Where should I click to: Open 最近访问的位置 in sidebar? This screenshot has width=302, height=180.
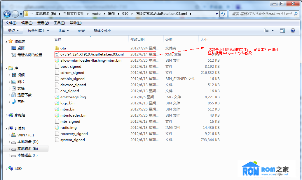pos(30,55)
